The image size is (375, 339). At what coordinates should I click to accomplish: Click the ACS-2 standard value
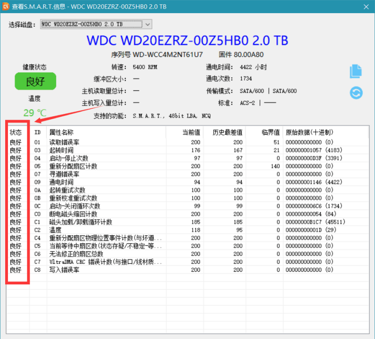(247, 103)
